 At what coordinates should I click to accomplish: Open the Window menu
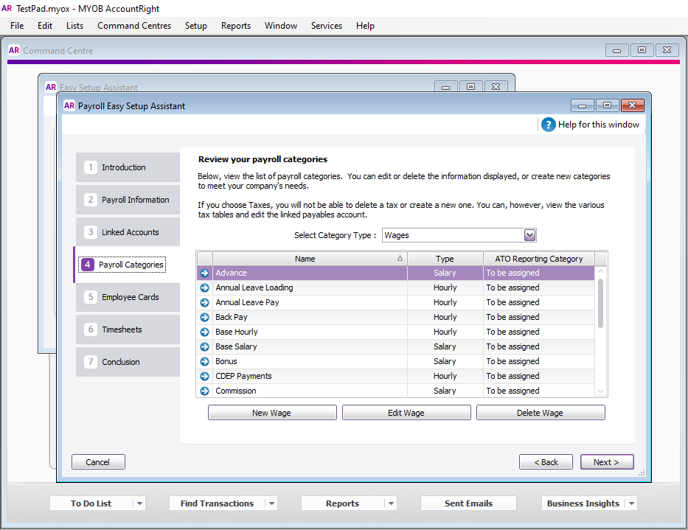pos(281,26)
